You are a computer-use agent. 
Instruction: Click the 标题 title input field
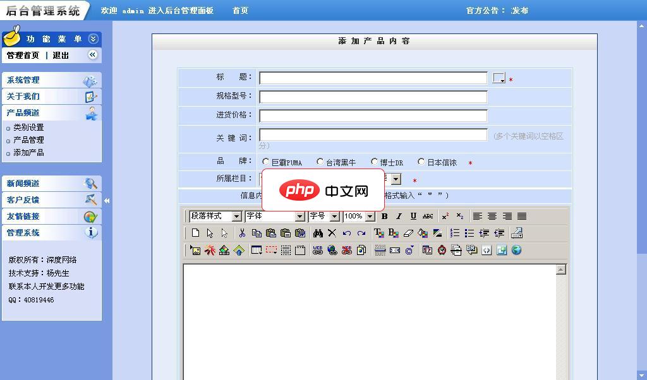(x=373, y=78)
